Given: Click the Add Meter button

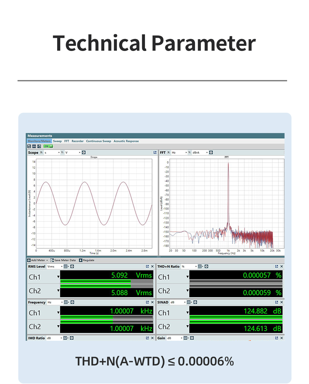Looking at the screenshot, I should coord(38,260).
